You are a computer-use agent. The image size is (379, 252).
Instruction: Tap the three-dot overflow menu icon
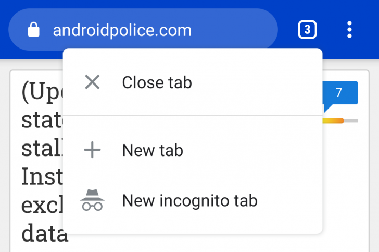pos(350,30)
